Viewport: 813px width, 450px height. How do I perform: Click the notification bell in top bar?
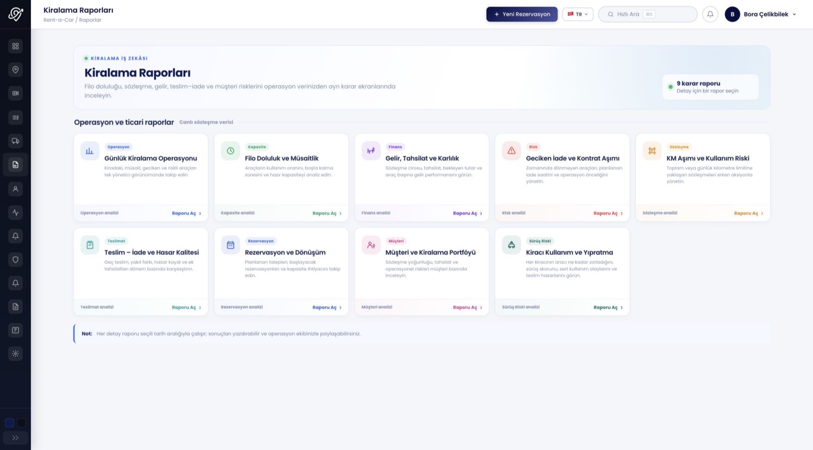pos(710,14)
